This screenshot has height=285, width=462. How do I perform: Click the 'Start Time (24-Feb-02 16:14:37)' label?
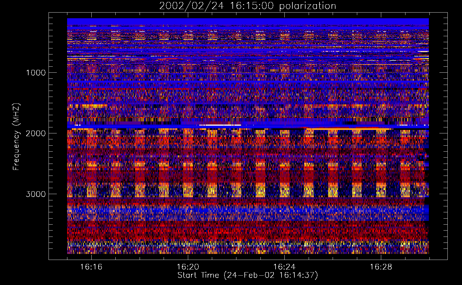(x=248, y=275)
